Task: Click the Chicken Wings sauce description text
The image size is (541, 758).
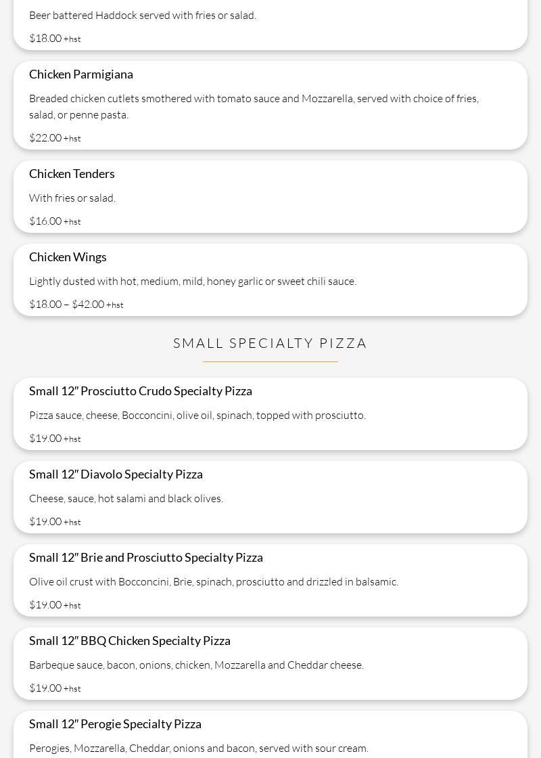Action: (x=193, y=282)
